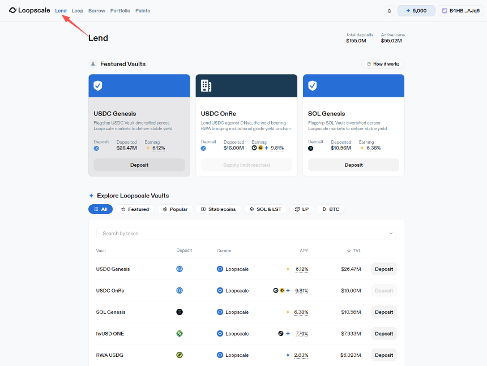Click the SOL Genesis row token icon
This screenshot has height=366, width=487.
(x=180, y=312)
